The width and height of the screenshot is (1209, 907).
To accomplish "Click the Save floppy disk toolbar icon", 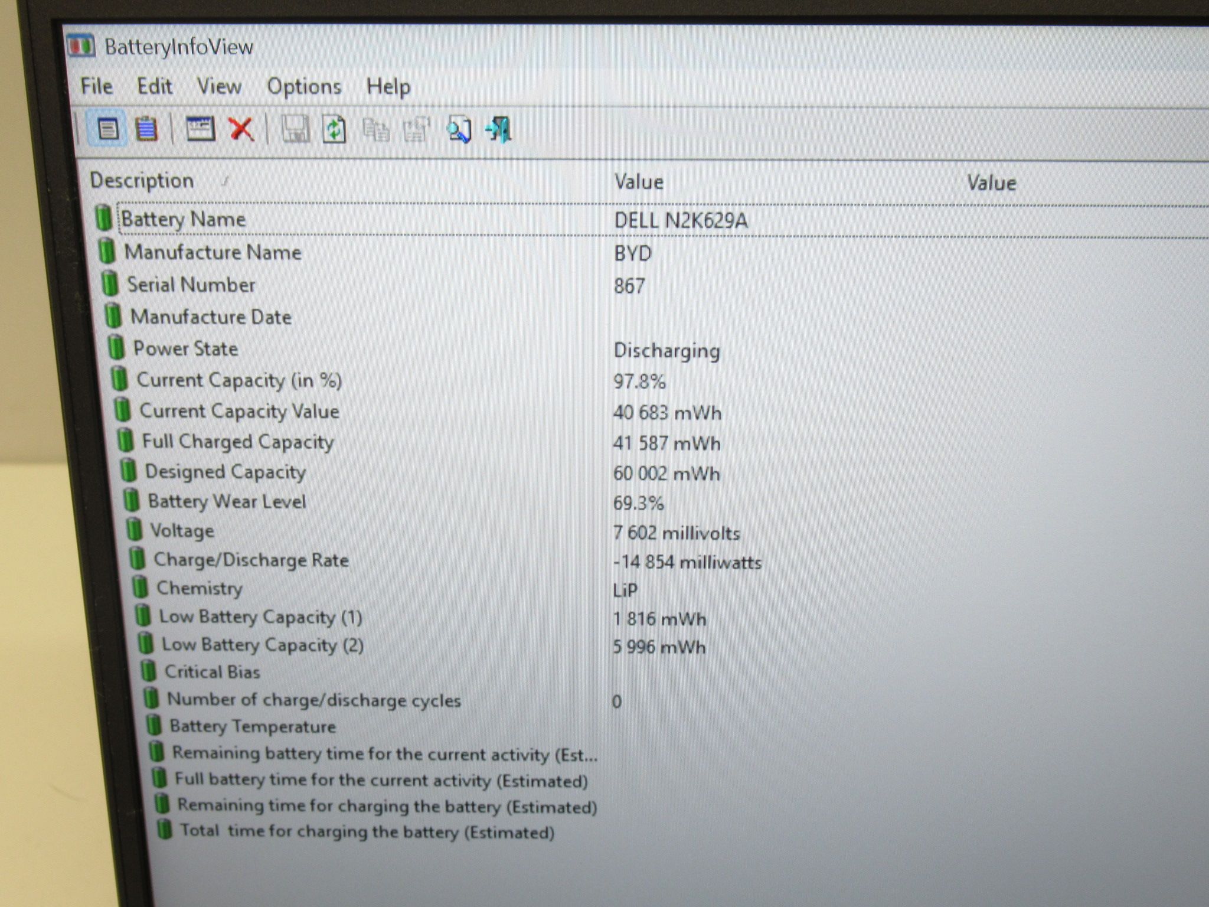I will [295, 129].
